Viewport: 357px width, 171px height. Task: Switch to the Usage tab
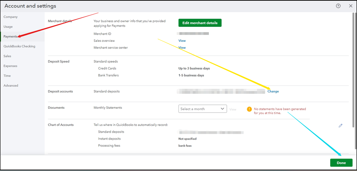[x=8, y=26]
